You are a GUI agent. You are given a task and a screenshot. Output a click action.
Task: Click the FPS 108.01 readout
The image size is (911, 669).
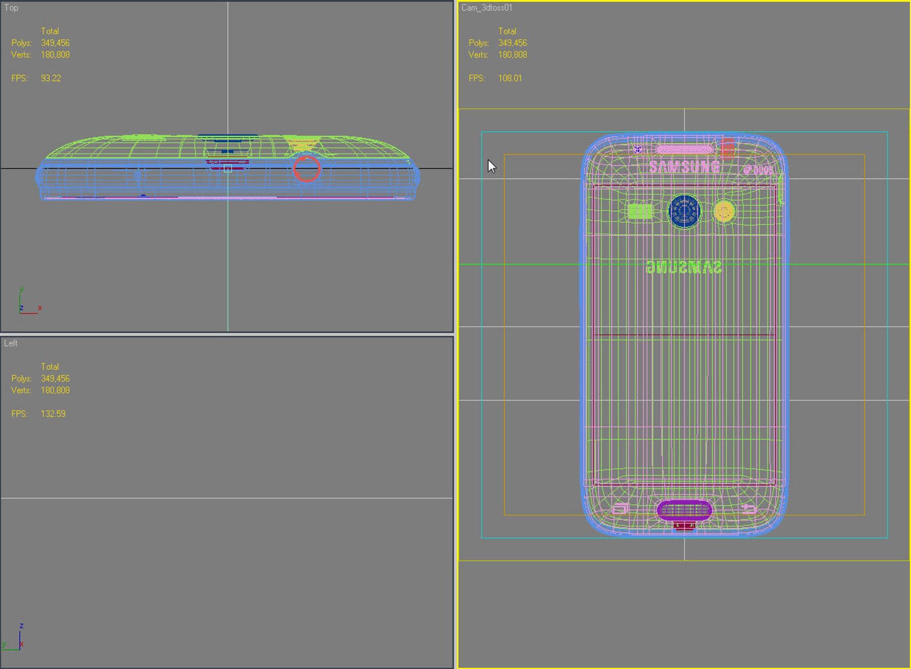(x=495, y=78)
